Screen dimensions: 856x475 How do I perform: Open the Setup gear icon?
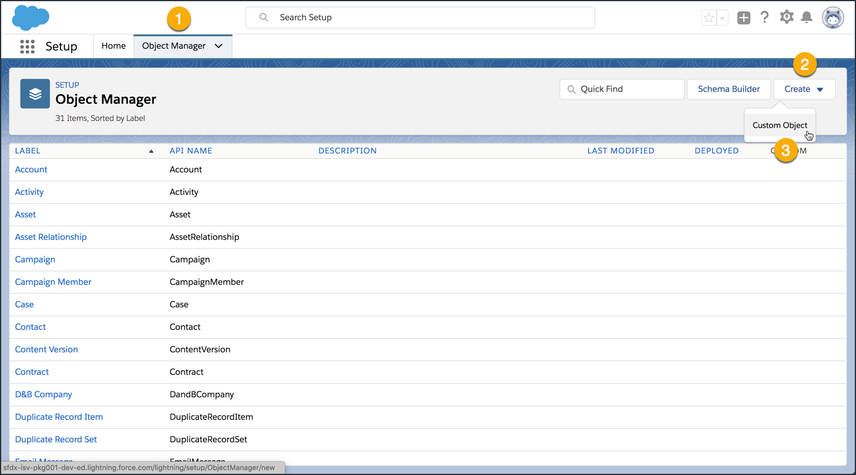point(786,17)
